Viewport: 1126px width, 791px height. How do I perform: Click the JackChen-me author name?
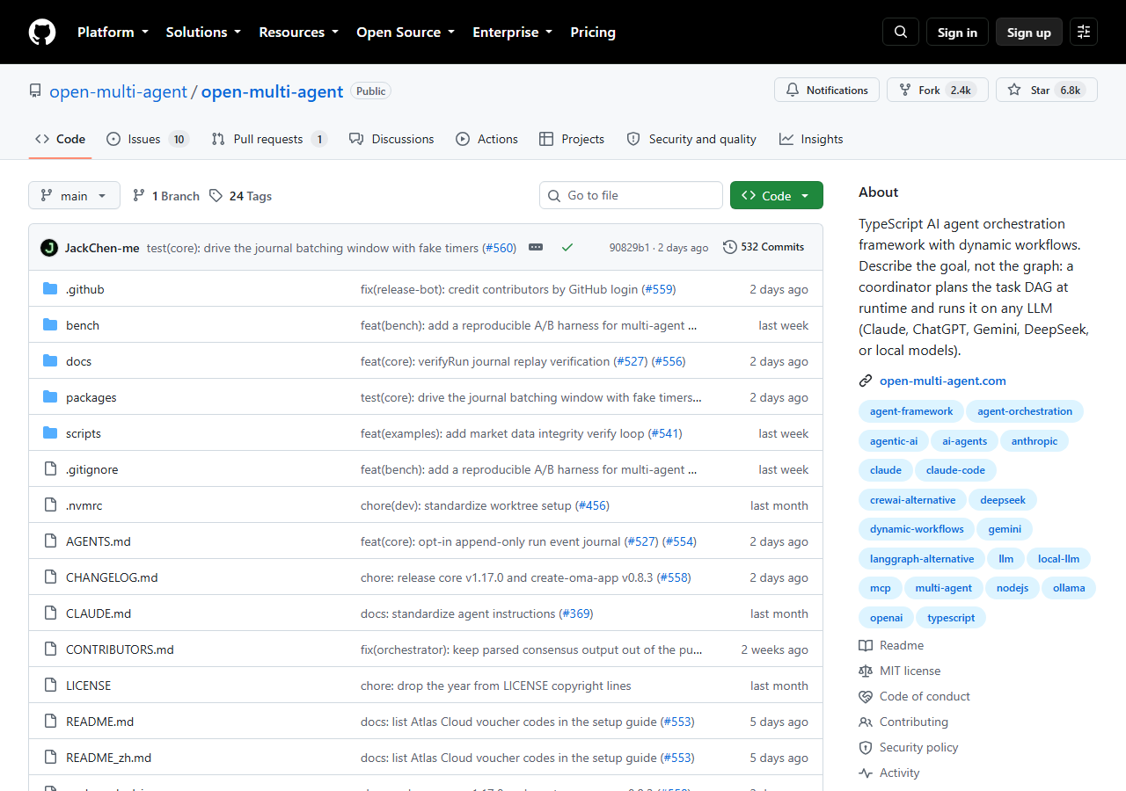[102, 248]
